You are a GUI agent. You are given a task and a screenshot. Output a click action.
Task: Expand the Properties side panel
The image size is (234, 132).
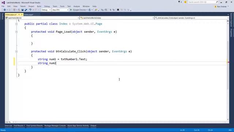click(231, 33)
